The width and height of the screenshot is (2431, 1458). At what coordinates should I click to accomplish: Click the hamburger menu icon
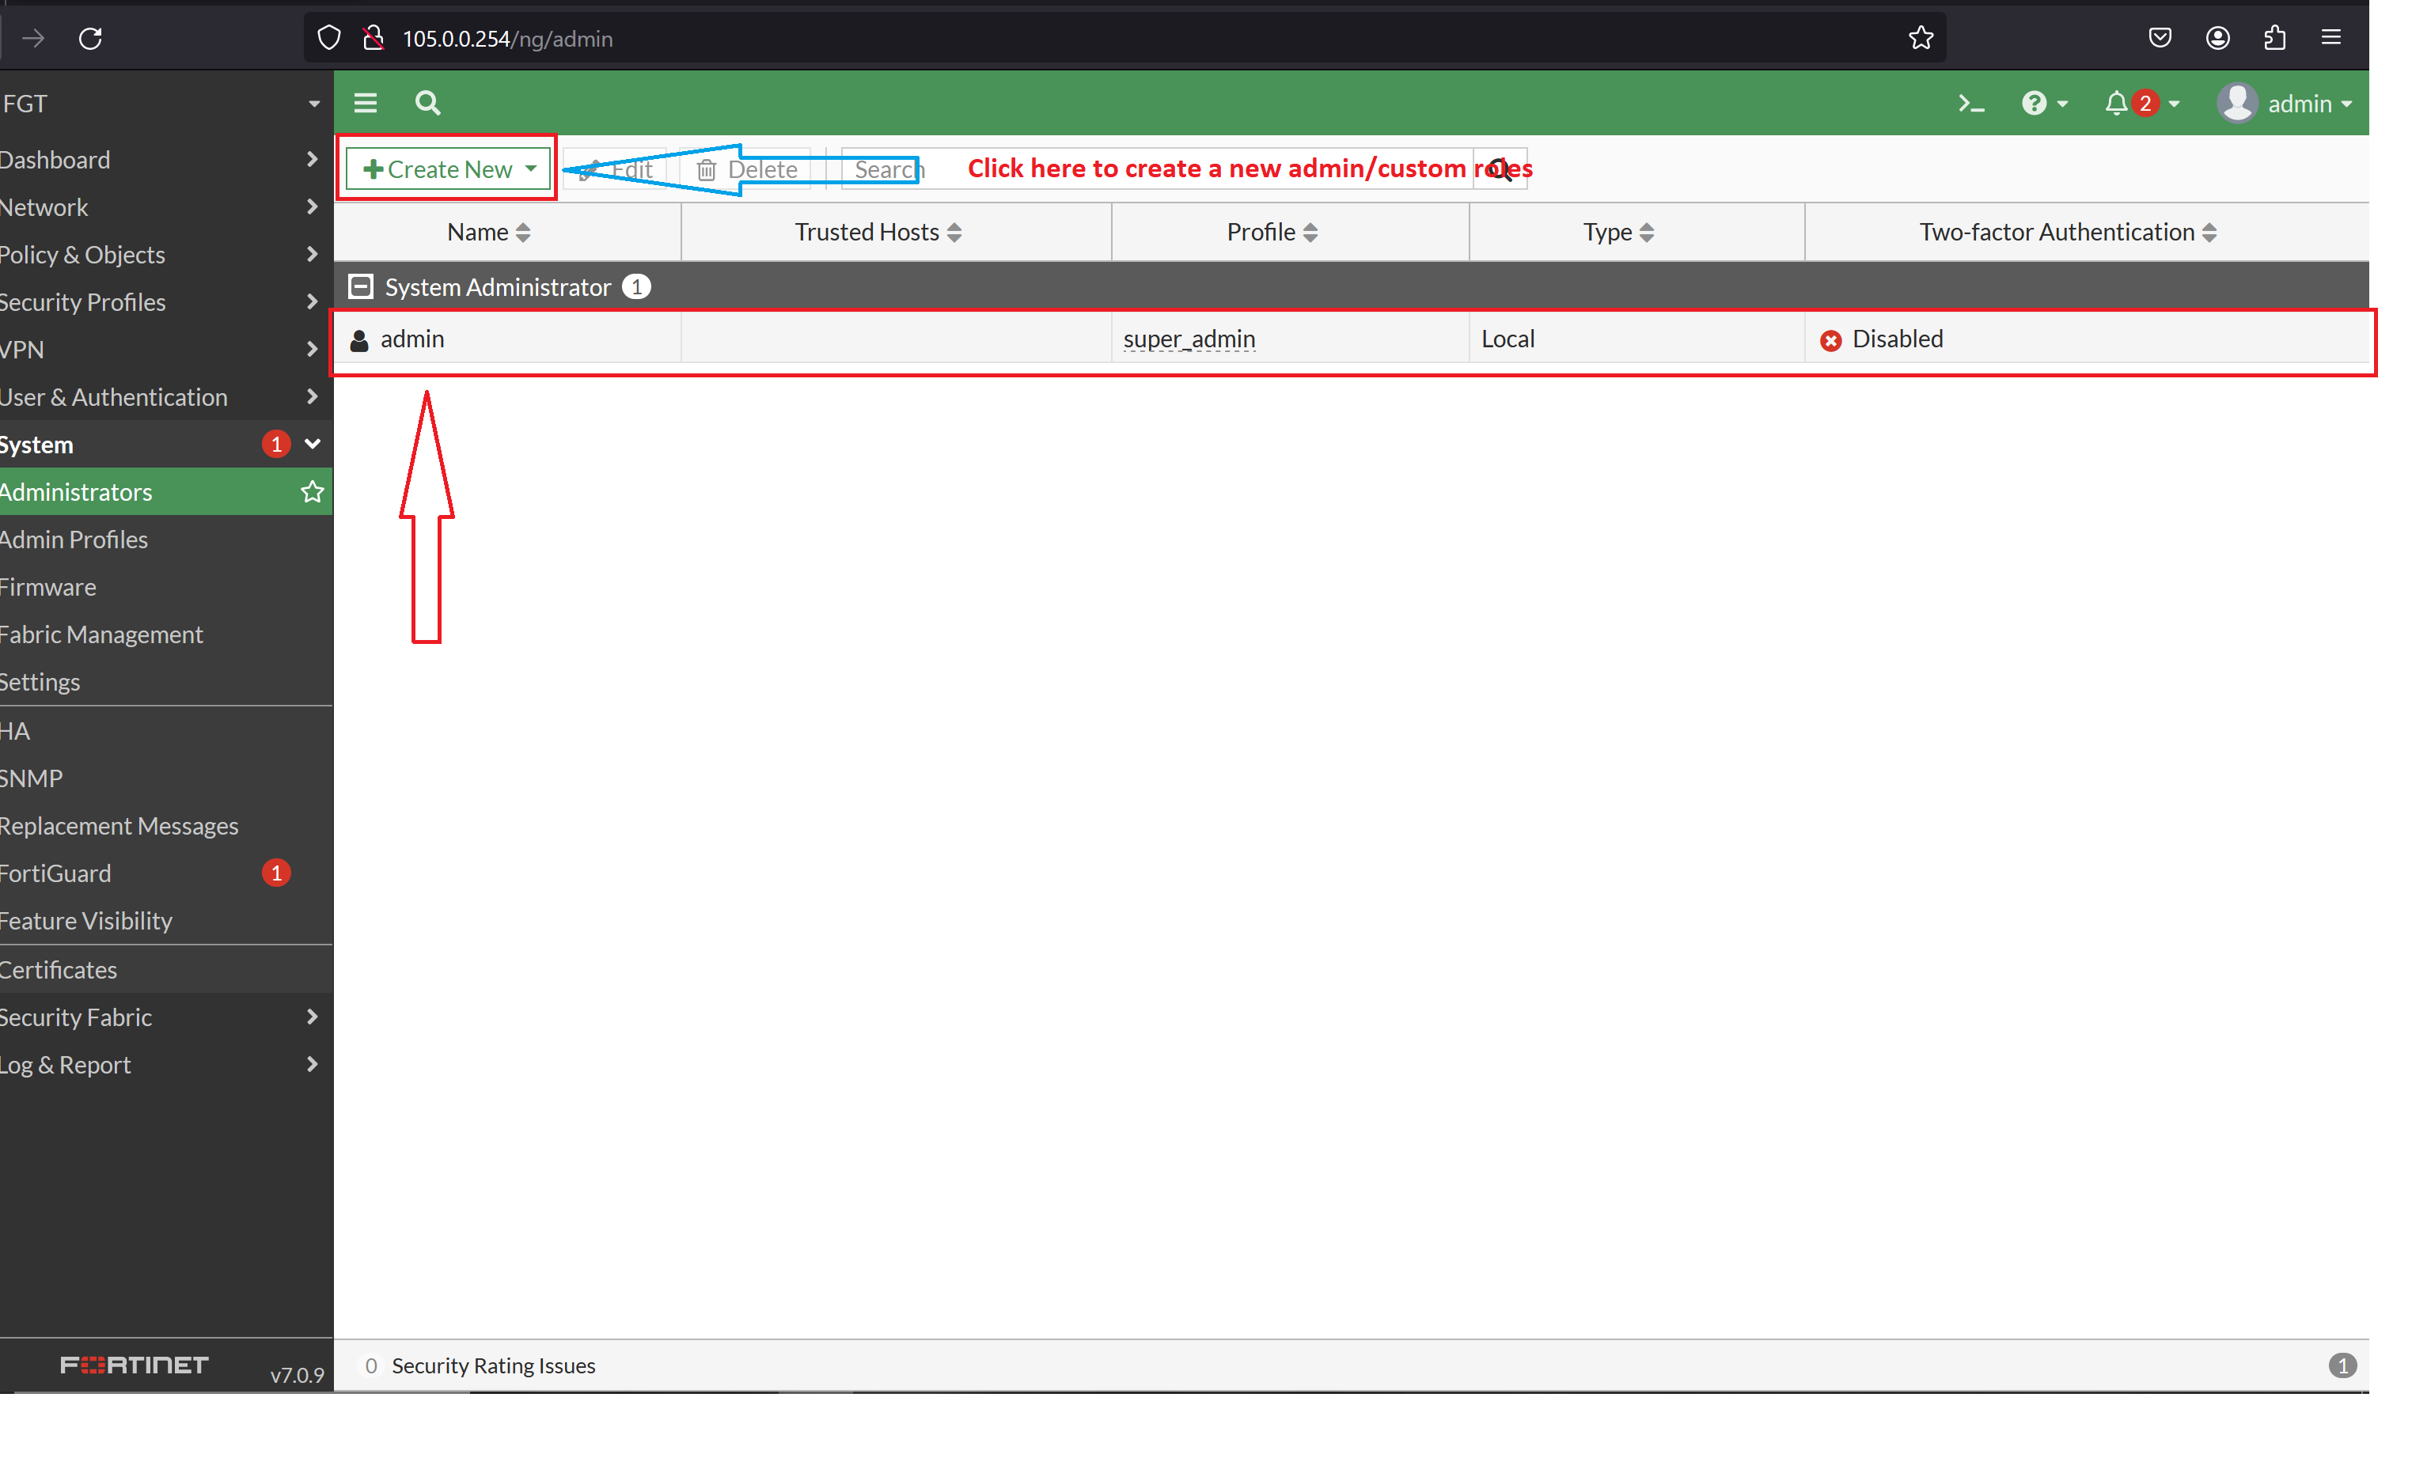(365, 103)
